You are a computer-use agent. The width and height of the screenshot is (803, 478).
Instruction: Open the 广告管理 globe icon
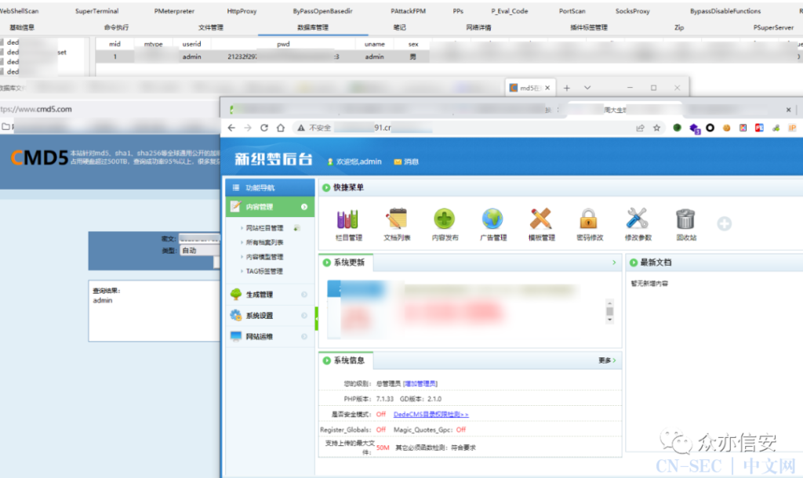492,219
